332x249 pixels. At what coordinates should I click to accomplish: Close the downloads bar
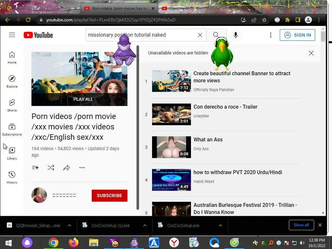[320, 225]
